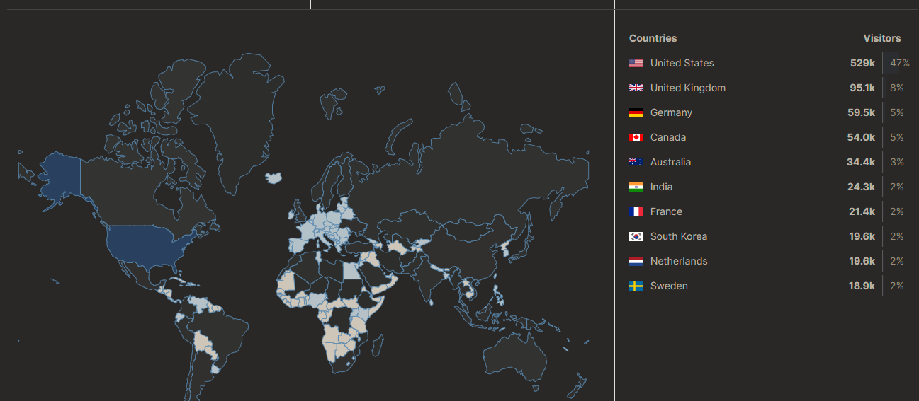This screenshot has height=401, width=919.
Task: Click the Netherlands flag icon
Action: tap(636, 261)
